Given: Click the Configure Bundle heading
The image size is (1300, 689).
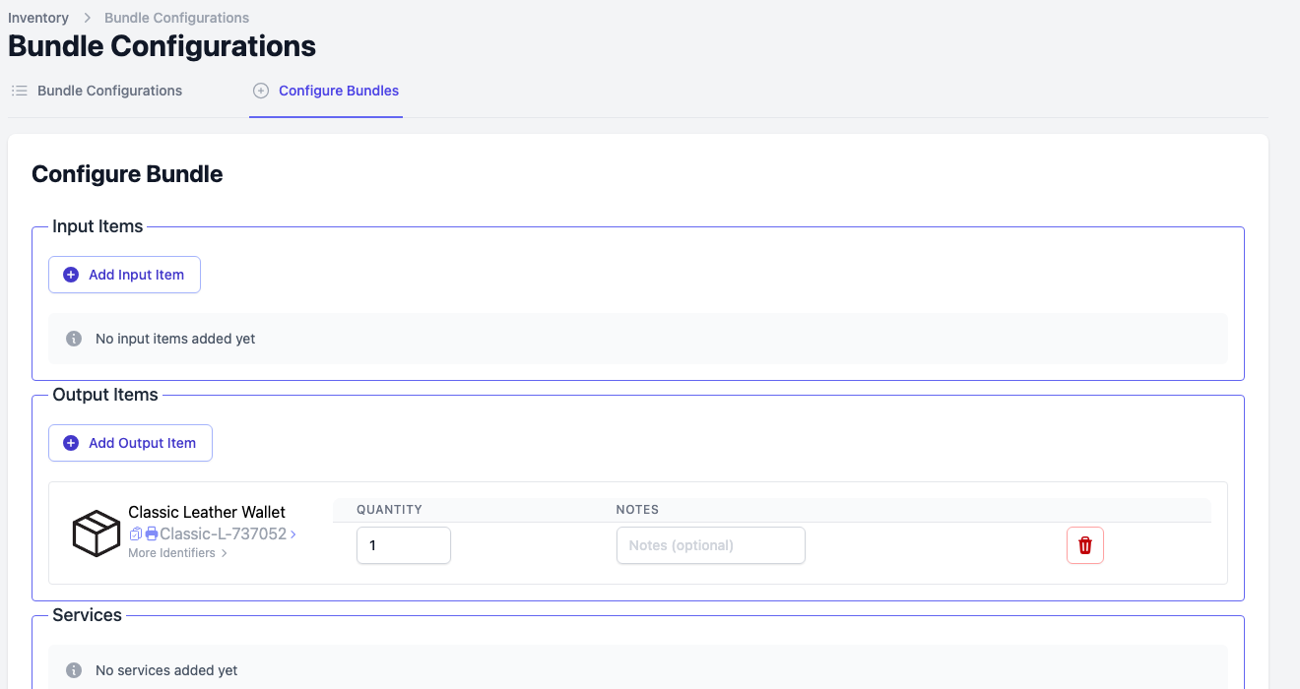Looking at the screenshot, I should pyautogui.click(x=127, y=174).
